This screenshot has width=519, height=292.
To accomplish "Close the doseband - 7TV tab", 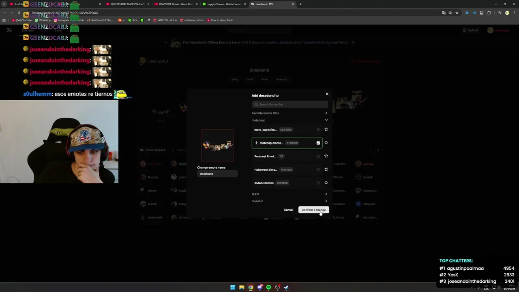I will [293, 4].
